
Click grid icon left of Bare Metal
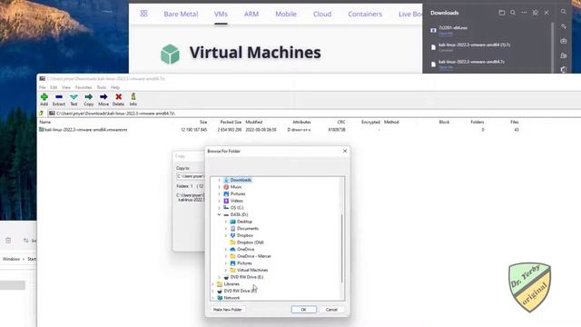click(x=144, y=14)
